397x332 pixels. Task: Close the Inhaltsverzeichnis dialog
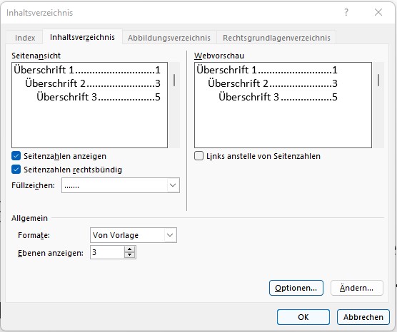point(378,12)
